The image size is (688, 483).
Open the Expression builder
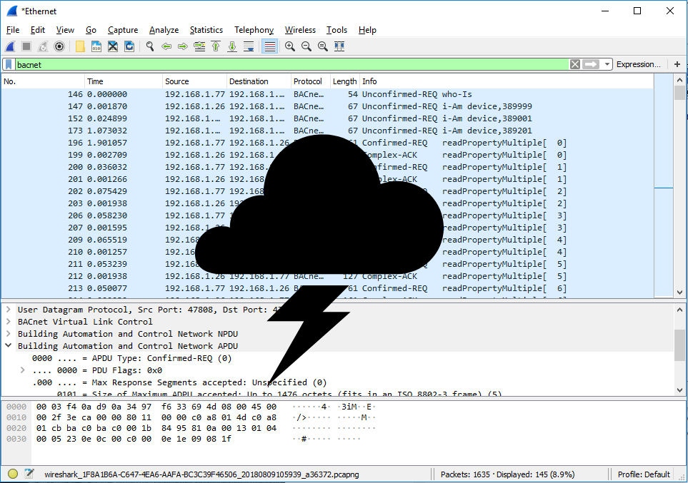639,64
